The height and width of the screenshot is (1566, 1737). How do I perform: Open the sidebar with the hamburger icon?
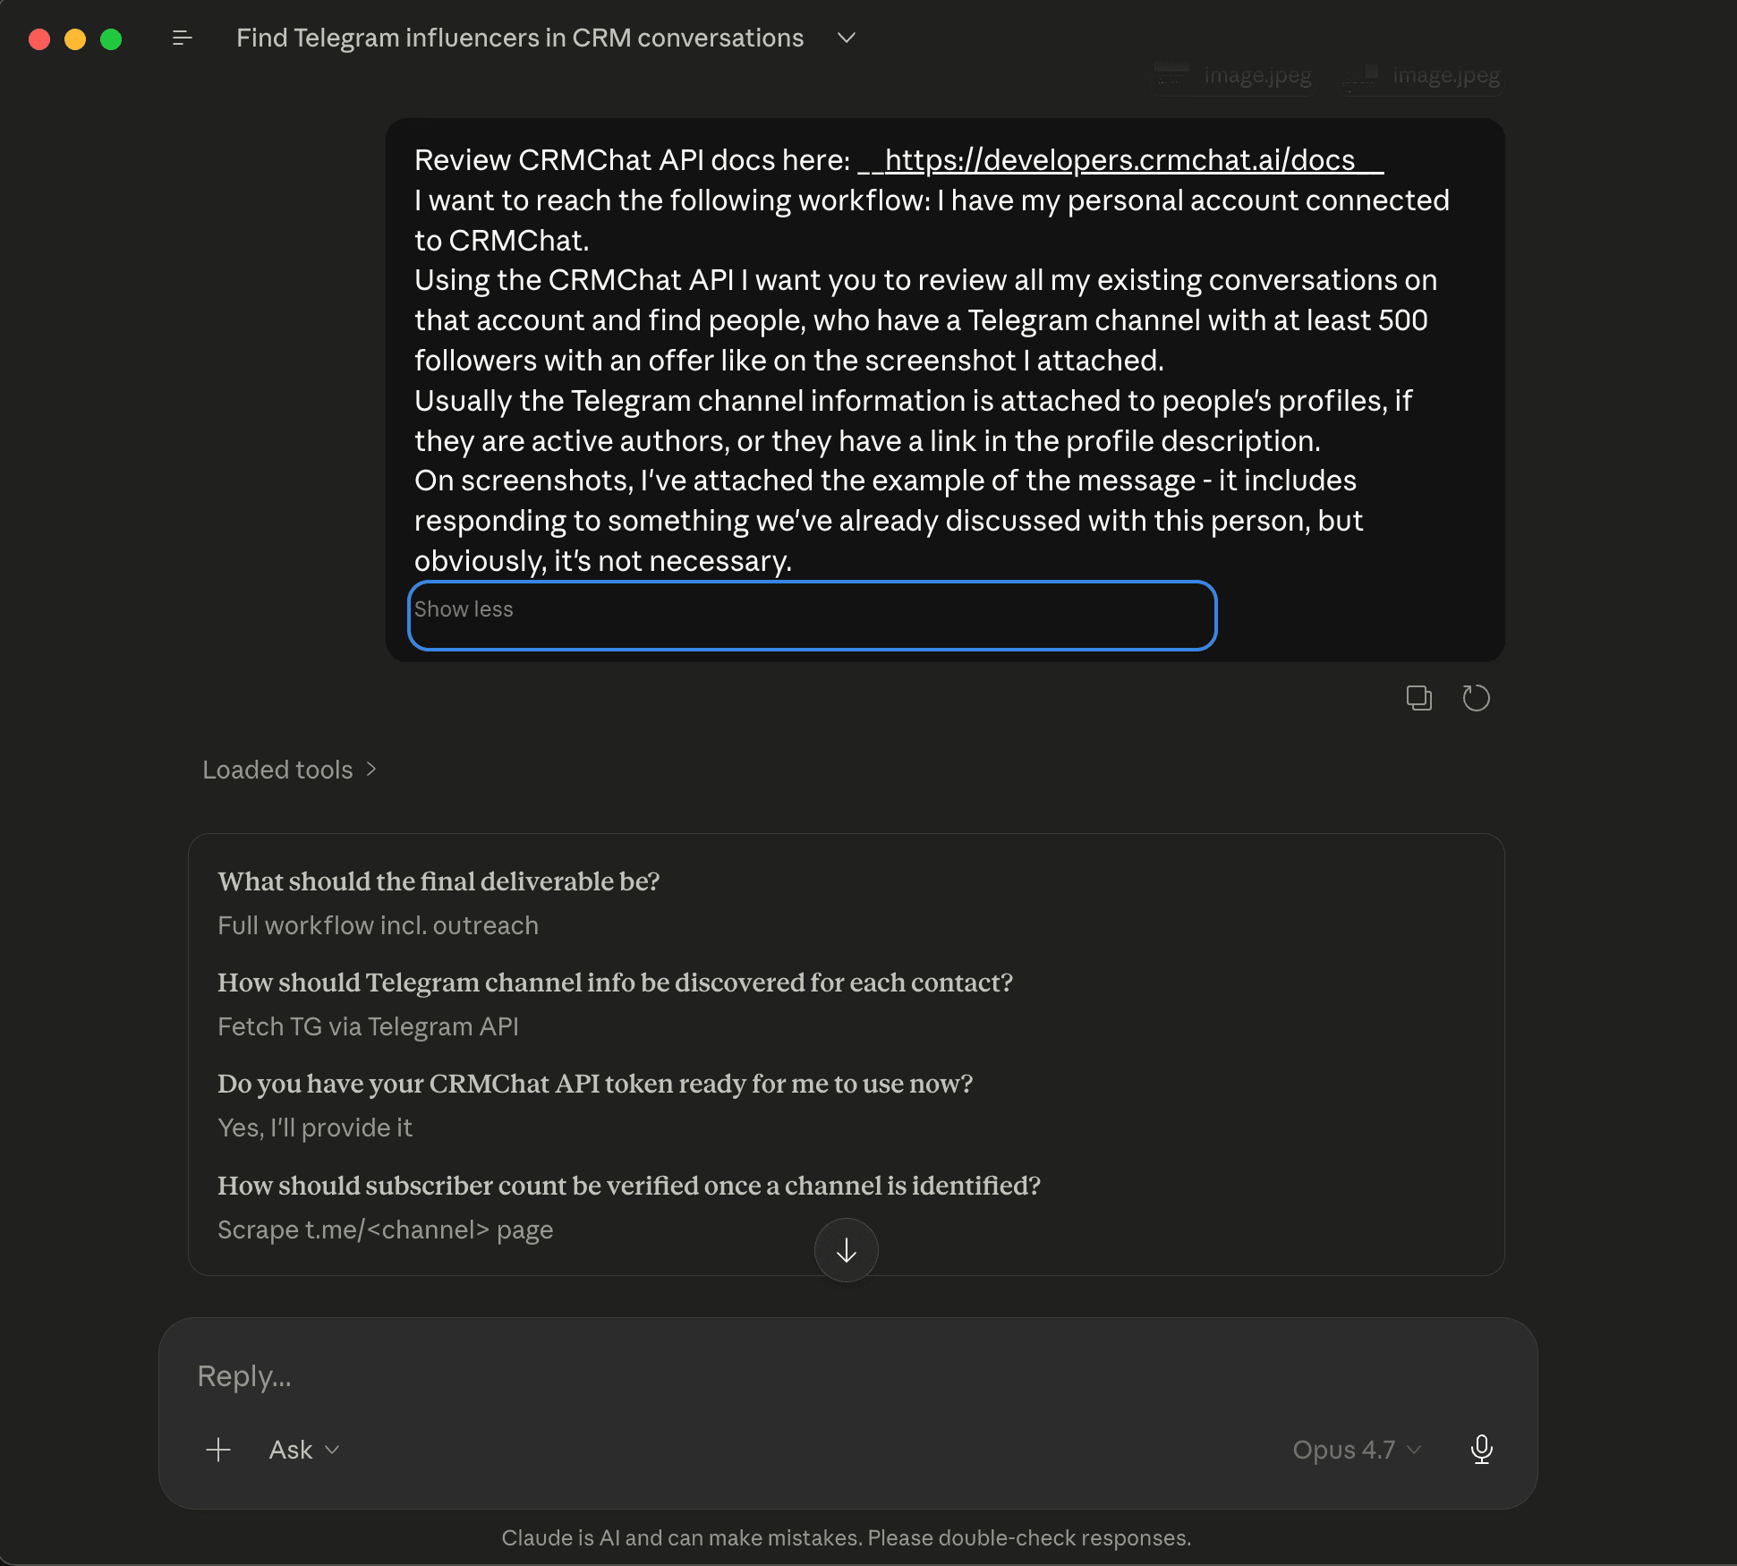point(182,38)
